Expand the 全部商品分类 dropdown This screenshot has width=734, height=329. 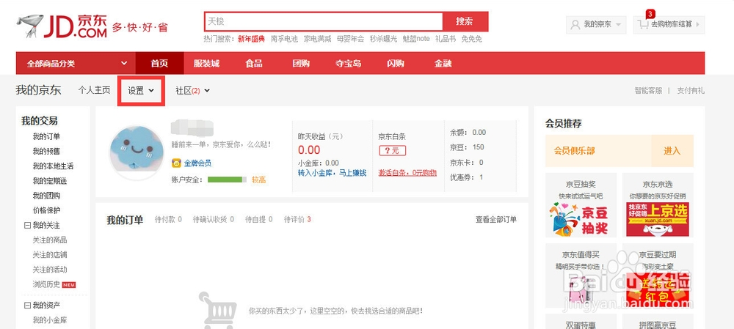(76, 64)
